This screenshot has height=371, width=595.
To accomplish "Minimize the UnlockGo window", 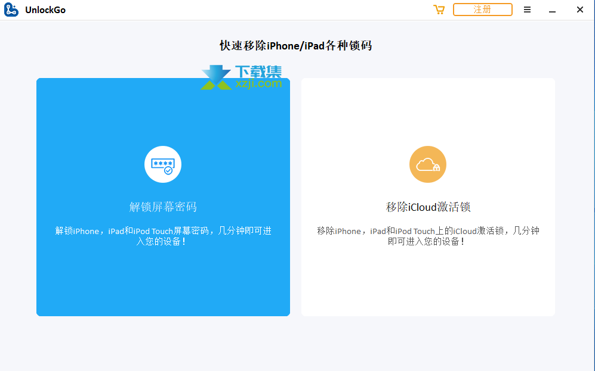I will click(552, 11).
